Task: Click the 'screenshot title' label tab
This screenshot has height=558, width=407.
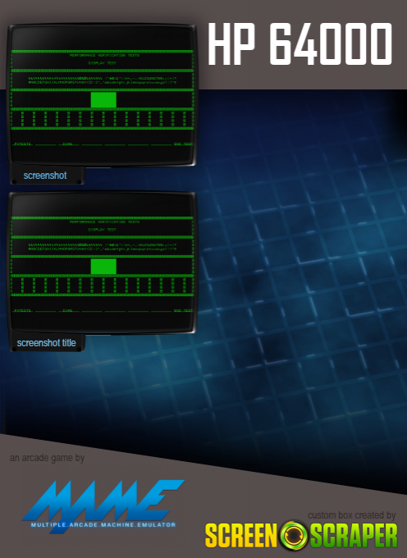Action: pos(46,343)
